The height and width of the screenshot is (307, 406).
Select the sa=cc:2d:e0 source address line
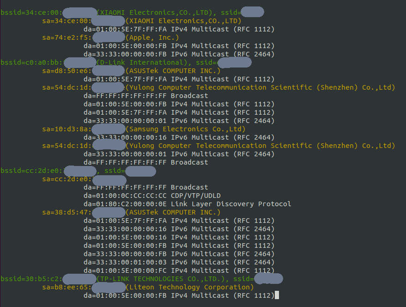coord(84,179)
